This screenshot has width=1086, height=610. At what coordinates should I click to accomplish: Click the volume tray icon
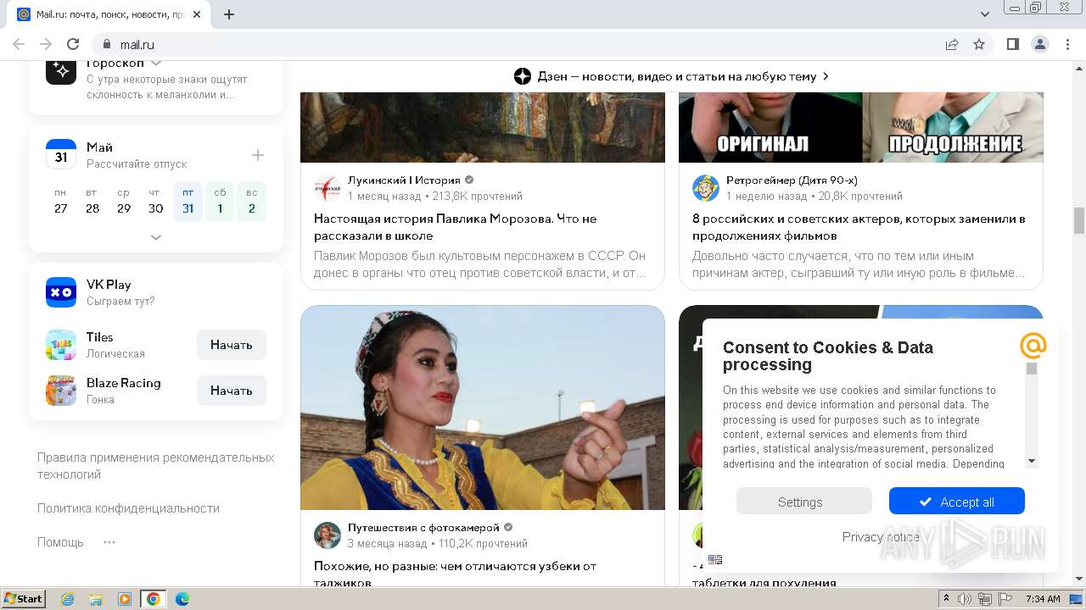965,599
